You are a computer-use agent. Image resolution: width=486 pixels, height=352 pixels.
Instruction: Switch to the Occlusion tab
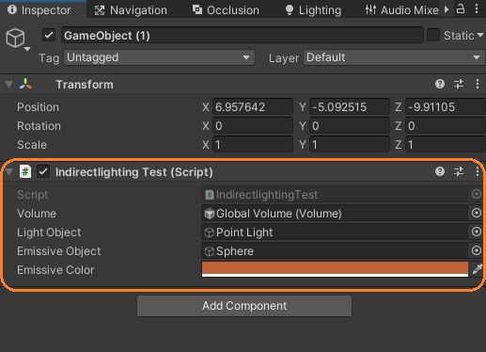coord(226,10)
